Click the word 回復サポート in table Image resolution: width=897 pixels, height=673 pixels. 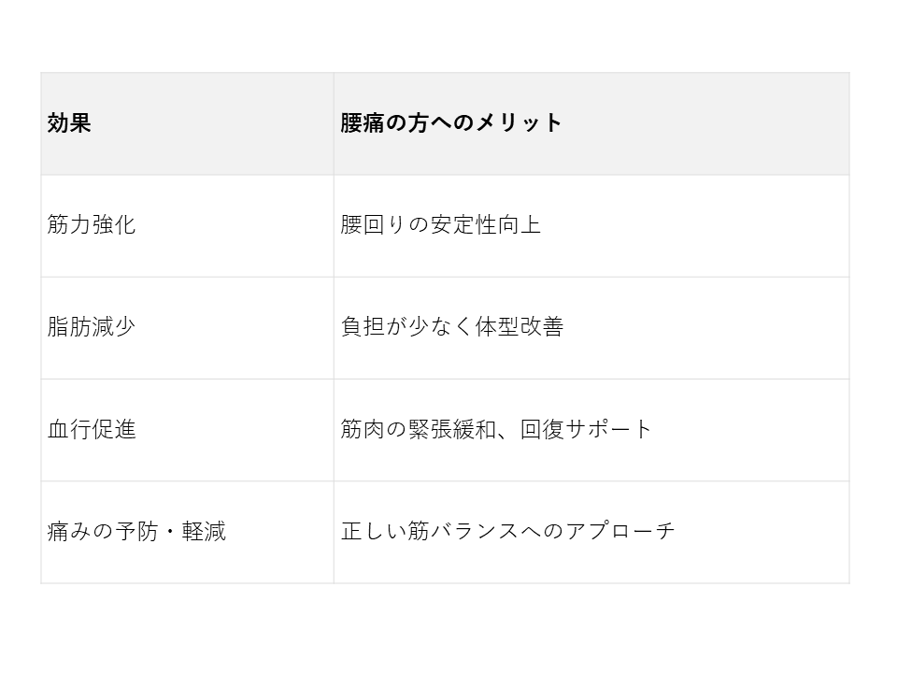coord(587,430)
